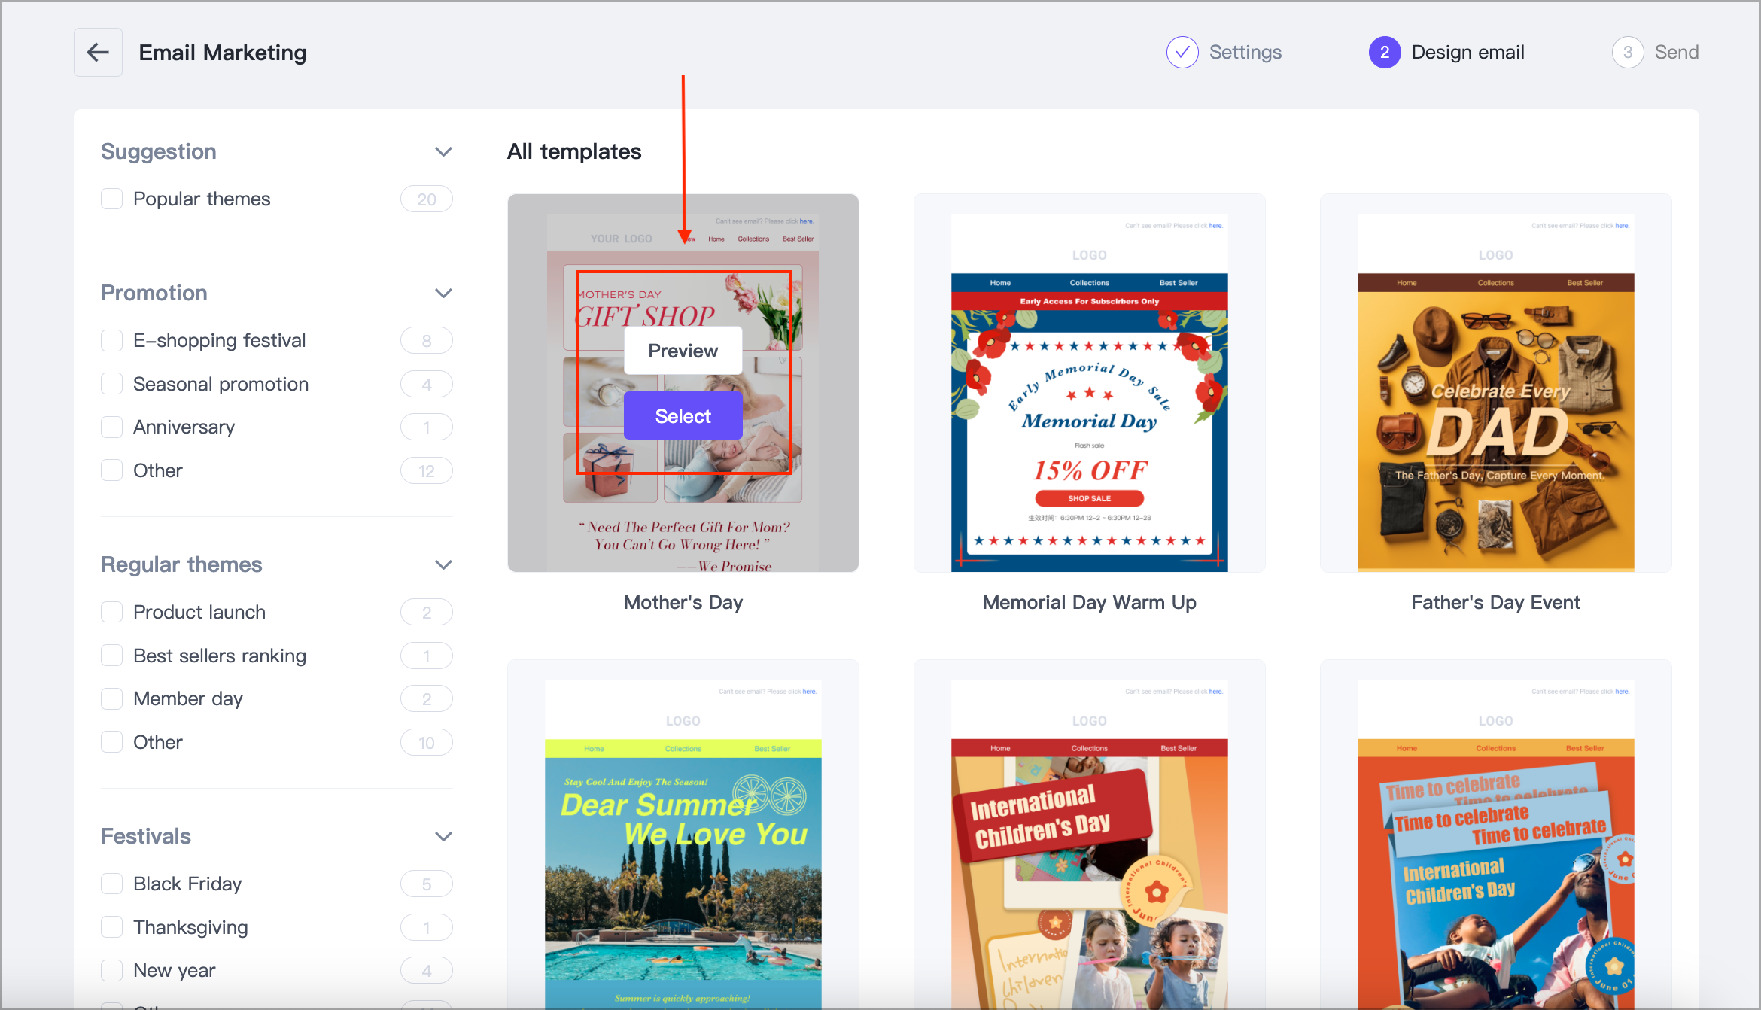1761x1010 pixels.
Task: Open the Father's Day Event template thumbnail
Action: click(1495, 383)
